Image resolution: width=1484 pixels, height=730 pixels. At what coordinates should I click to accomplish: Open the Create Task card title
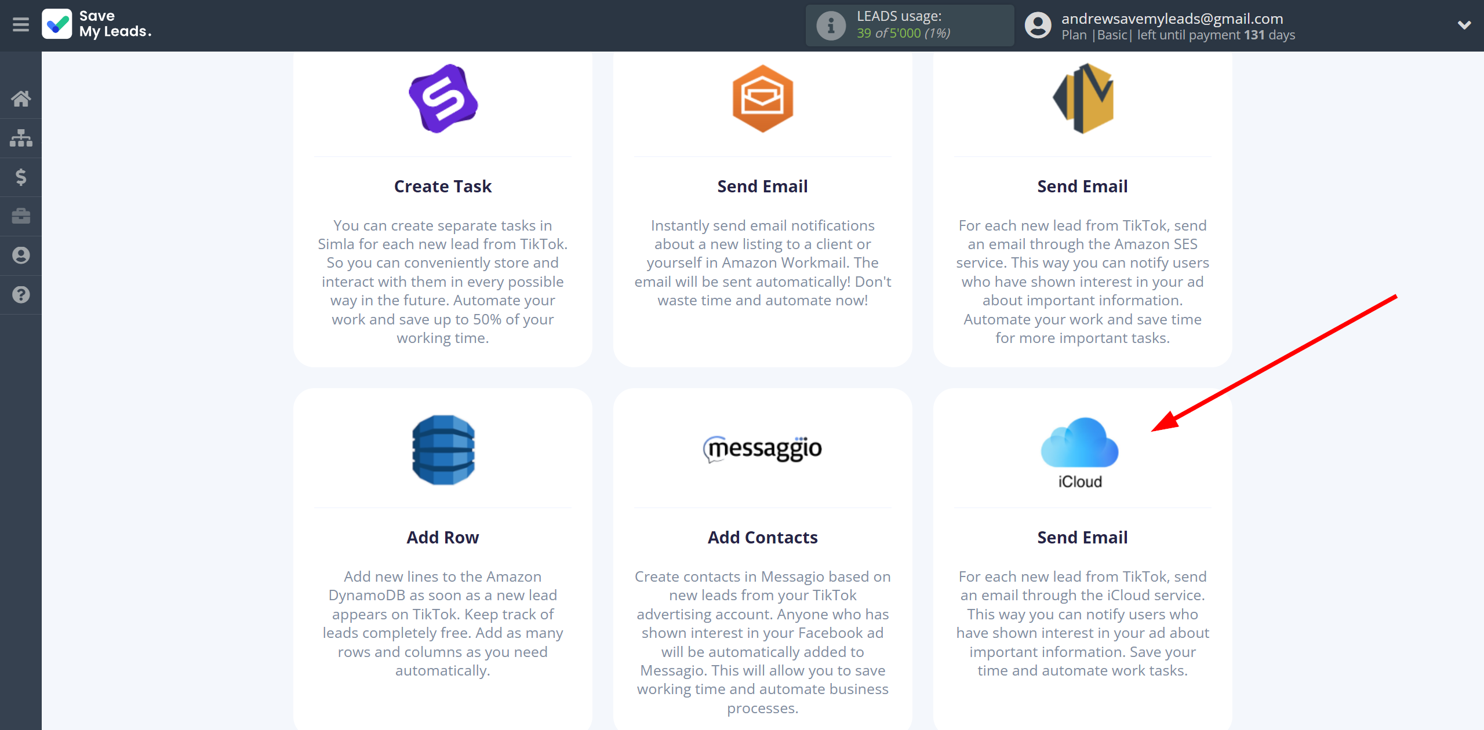pyautogui.click(x=443, y=187)
